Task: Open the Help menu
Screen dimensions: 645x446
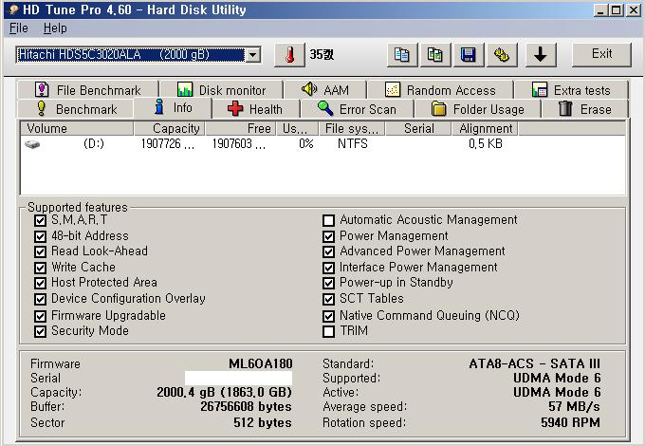Action: [x=55, y=28]
